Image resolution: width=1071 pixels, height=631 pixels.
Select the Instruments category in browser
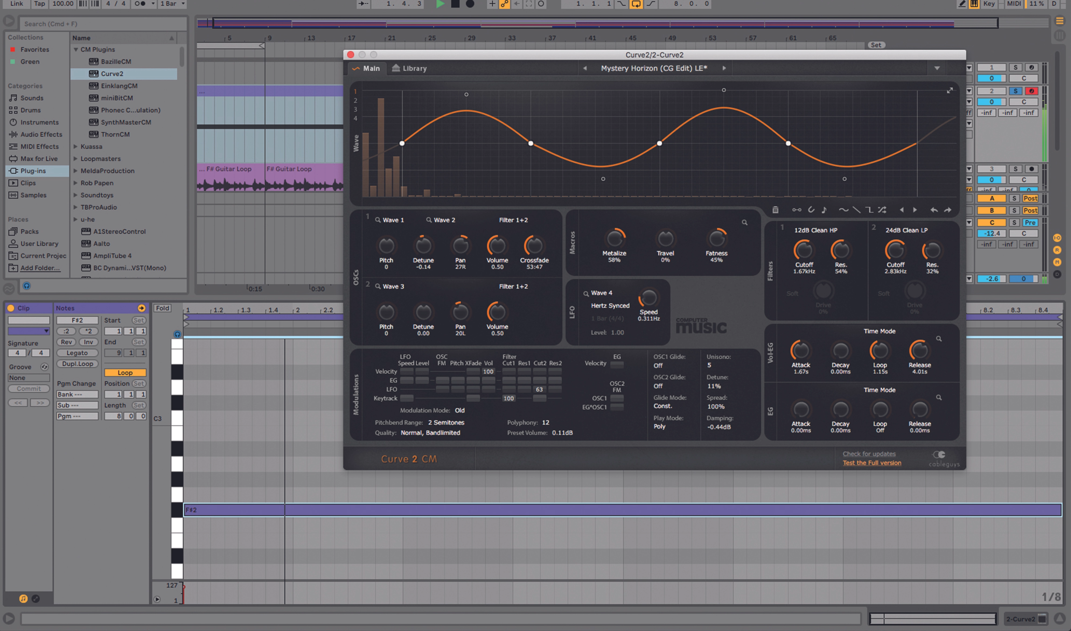click(37, 122)
